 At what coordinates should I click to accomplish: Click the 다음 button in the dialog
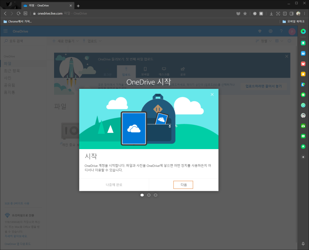click(x=183, y=185)
